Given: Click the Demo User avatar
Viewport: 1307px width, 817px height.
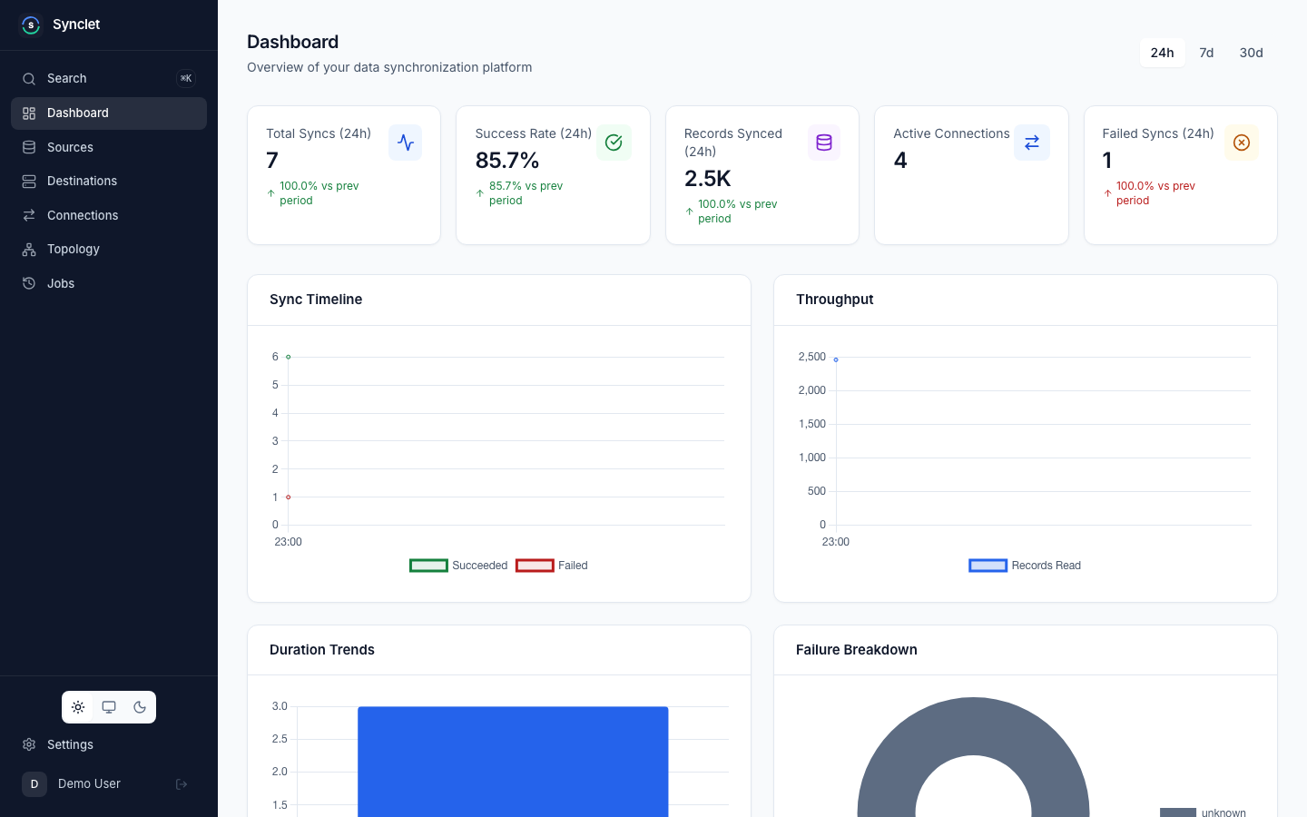Looking at the screenshot, I should [34, 784].
